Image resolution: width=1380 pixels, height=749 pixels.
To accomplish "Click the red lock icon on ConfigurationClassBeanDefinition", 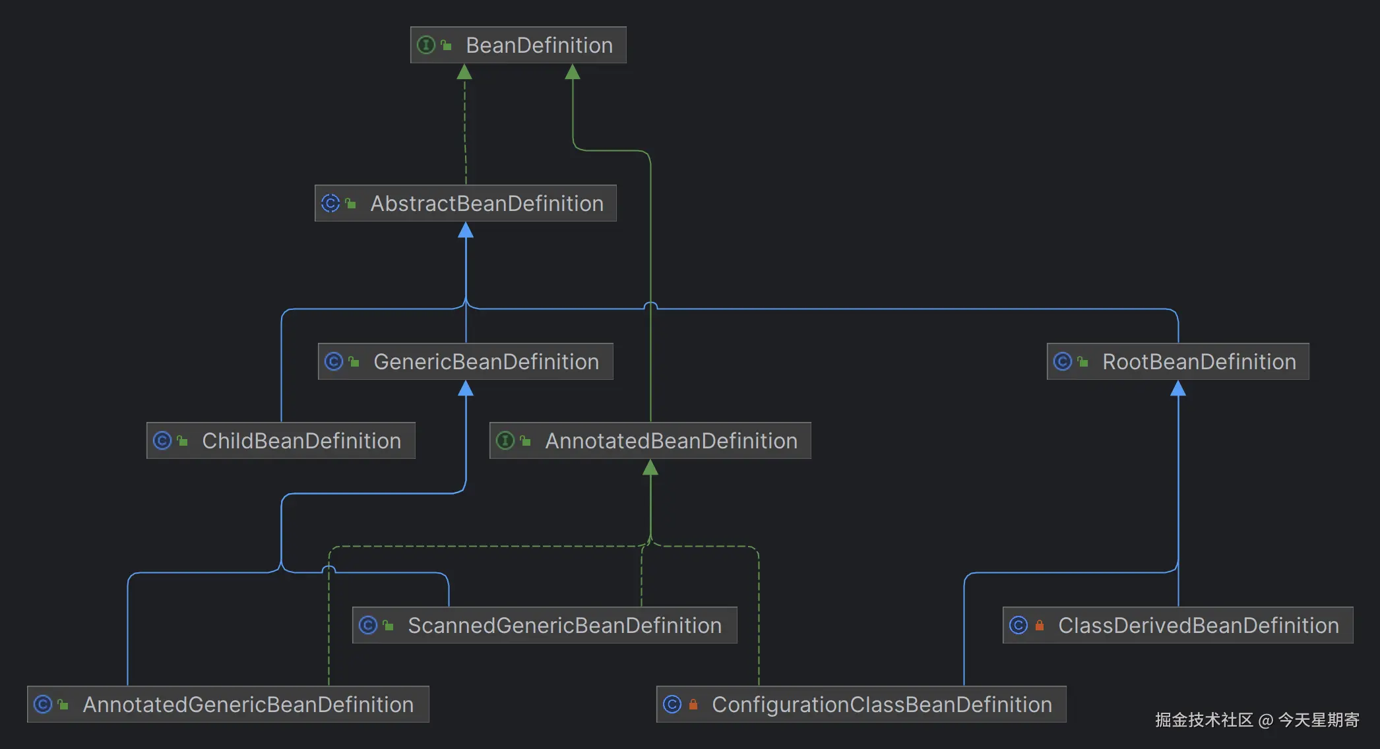I will click(x=693, y=704).
